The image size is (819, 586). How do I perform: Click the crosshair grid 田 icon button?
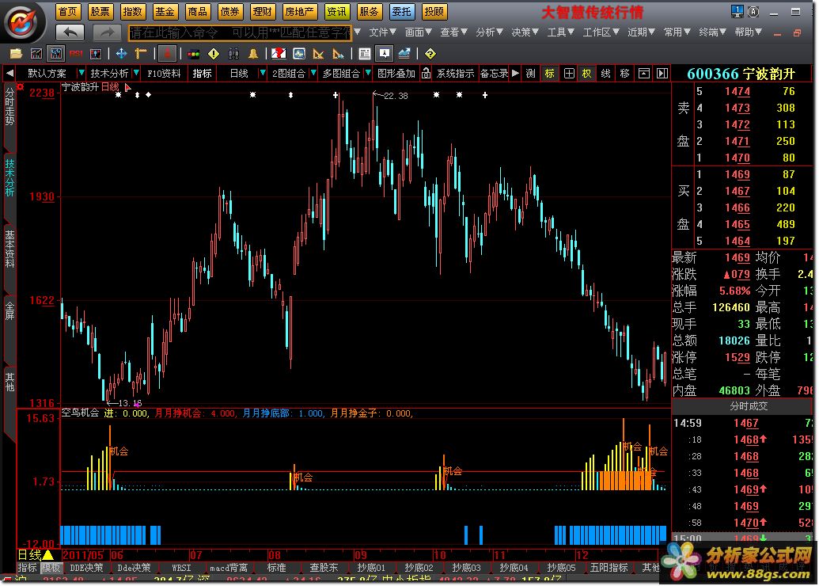(x=569, y=73)
